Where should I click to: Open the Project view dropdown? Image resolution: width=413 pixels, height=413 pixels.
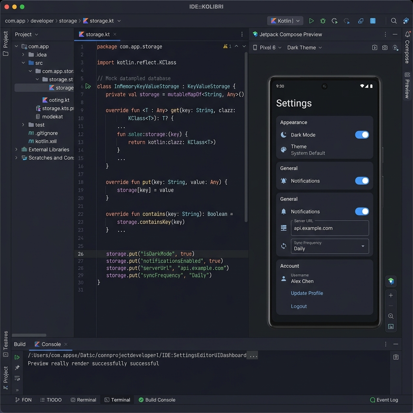[26, 35]
